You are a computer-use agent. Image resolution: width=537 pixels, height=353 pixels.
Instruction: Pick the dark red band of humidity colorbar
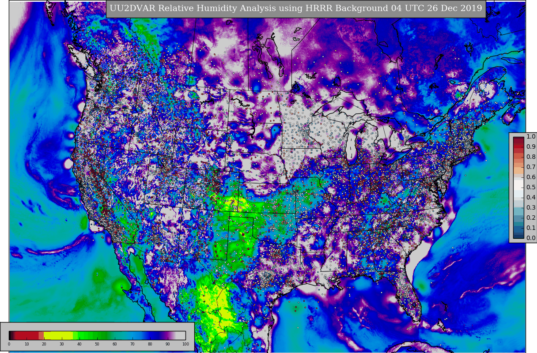[27, 335]
